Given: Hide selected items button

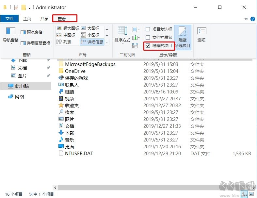Looking at the screenshot, I should click(183, 37).
